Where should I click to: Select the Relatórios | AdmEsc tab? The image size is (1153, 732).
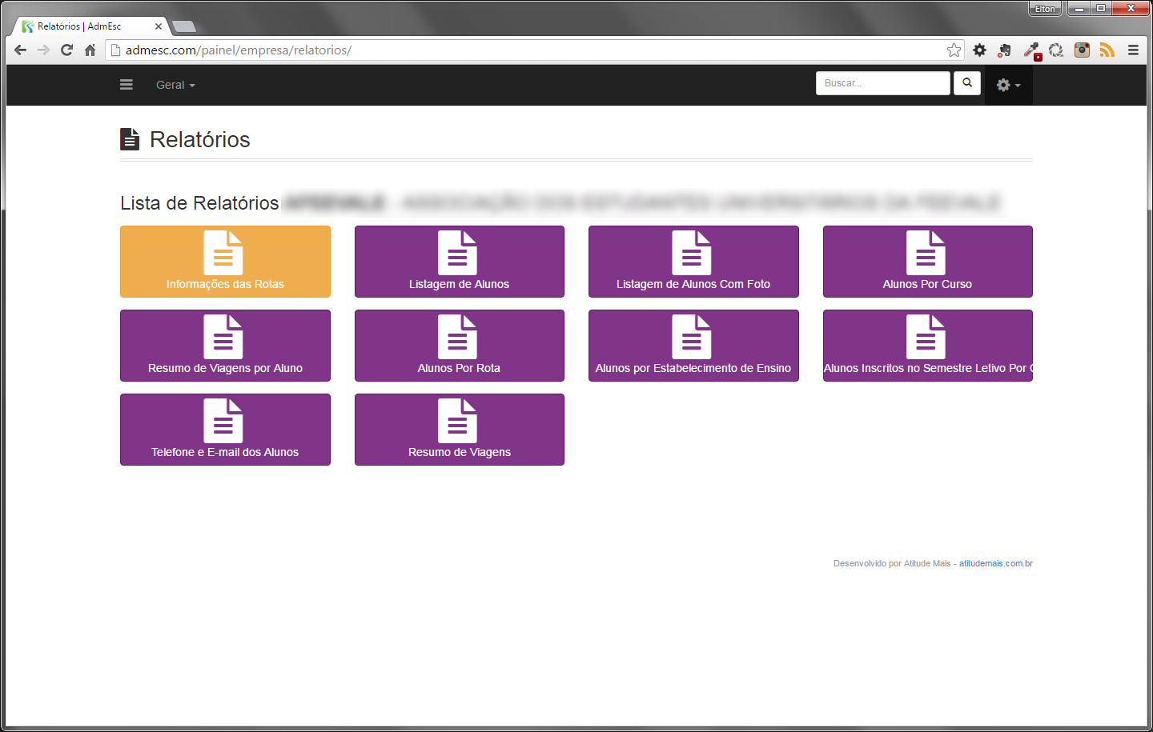tap(90, 26)
